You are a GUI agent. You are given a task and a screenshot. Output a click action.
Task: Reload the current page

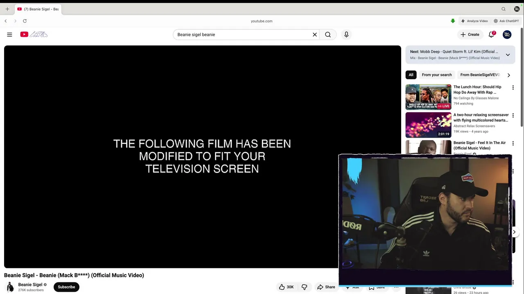(x=25, y=21)
